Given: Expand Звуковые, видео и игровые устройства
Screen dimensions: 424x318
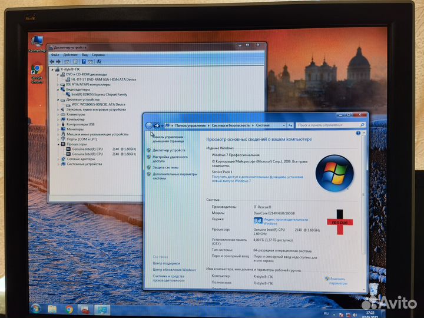Looking at the screenshot, I should 58,110.
